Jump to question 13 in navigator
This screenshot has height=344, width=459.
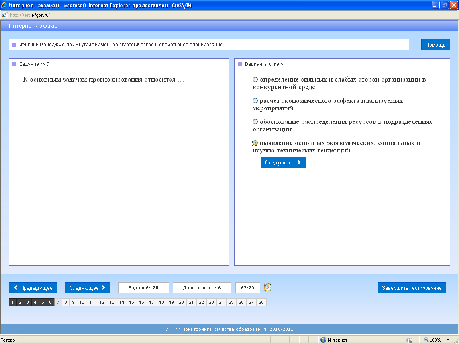[112, 302]
